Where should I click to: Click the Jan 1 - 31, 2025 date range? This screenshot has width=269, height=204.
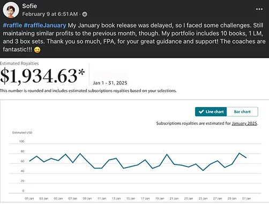110,83
